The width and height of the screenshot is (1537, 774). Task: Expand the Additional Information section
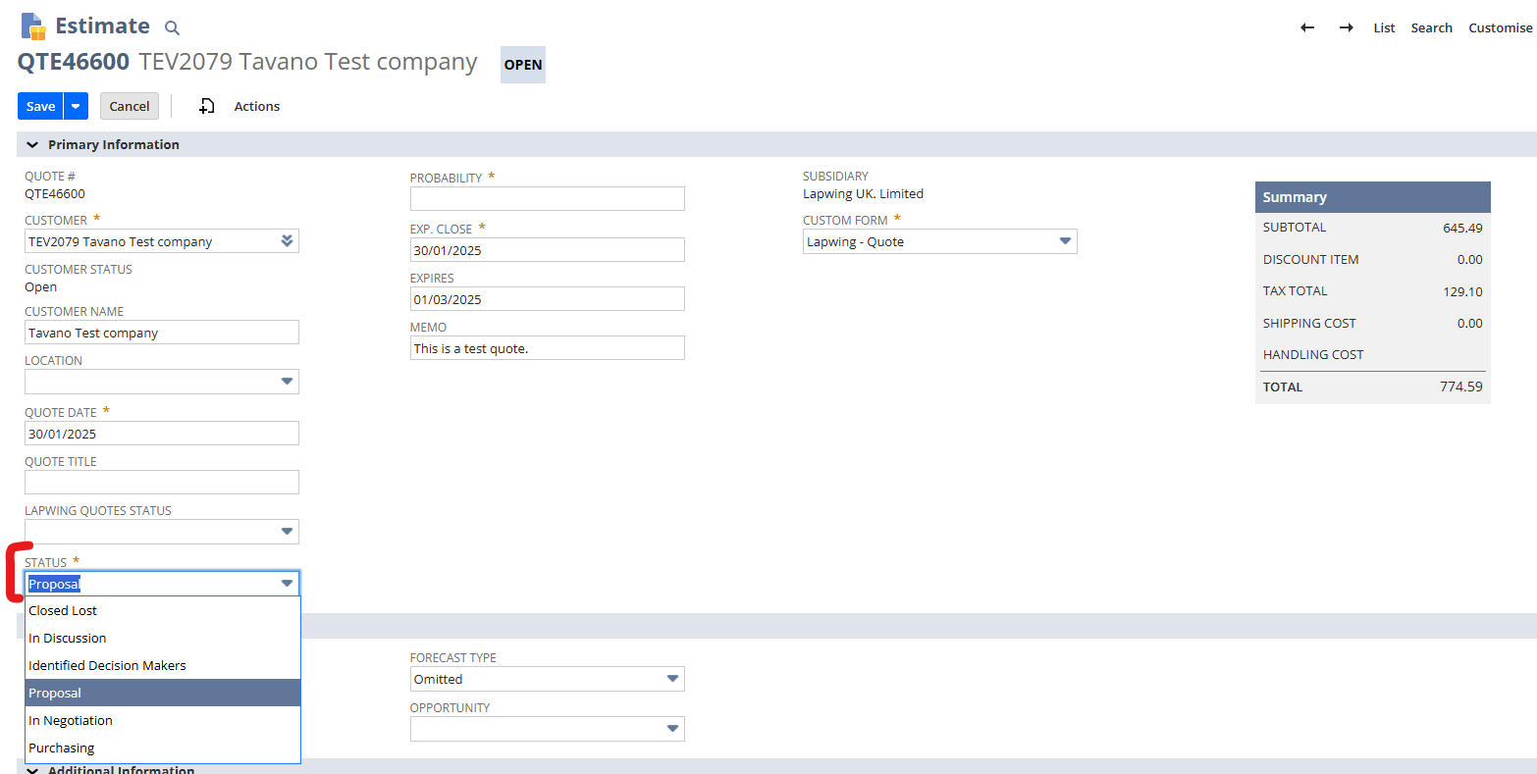[32, 769]
